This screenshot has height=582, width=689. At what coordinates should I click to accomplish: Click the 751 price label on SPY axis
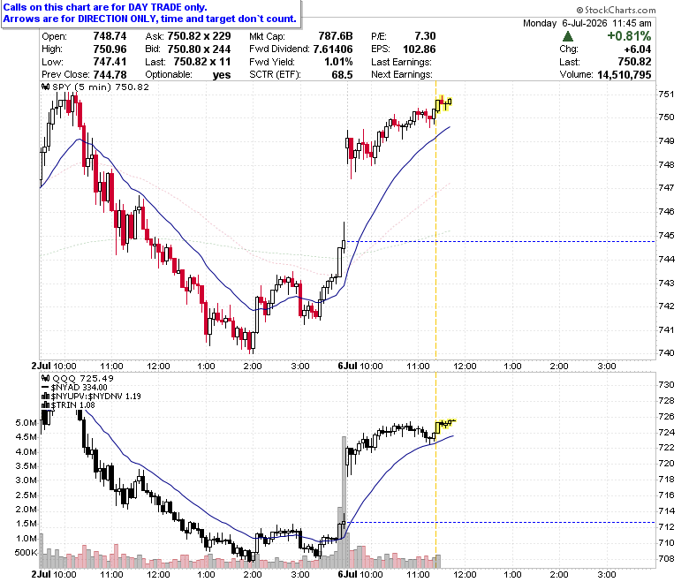coord(666,94)
